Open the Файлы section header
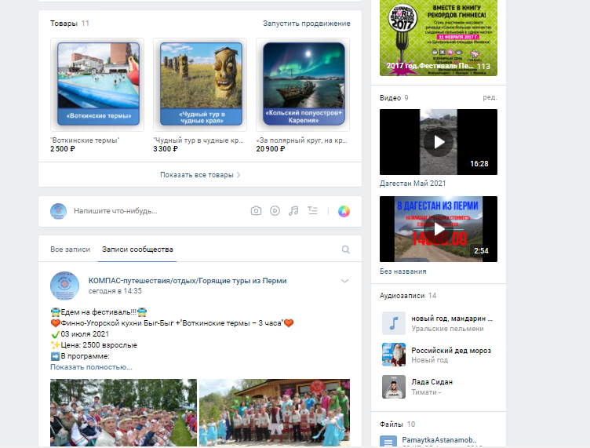 [x=392, y=424]
